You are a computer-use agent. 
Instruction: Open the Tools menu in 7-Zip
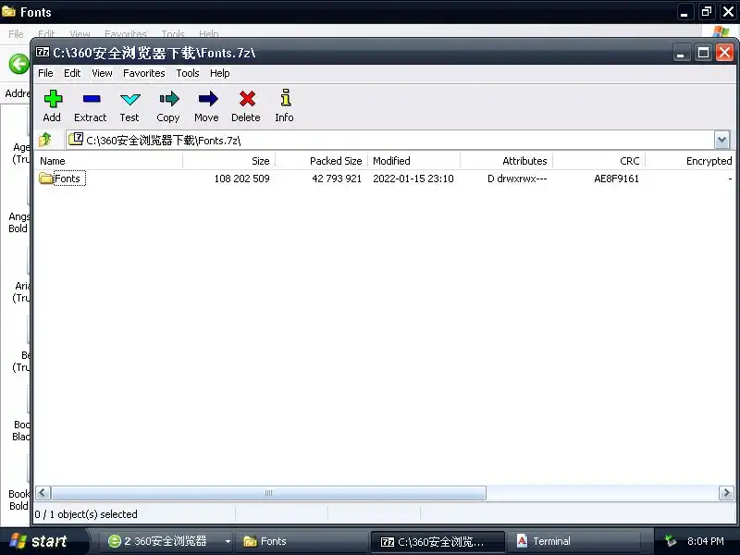(188, 73)
